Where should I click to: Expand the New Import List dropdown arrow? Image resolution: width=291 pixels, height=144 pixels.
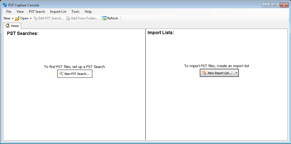(236, 73)
